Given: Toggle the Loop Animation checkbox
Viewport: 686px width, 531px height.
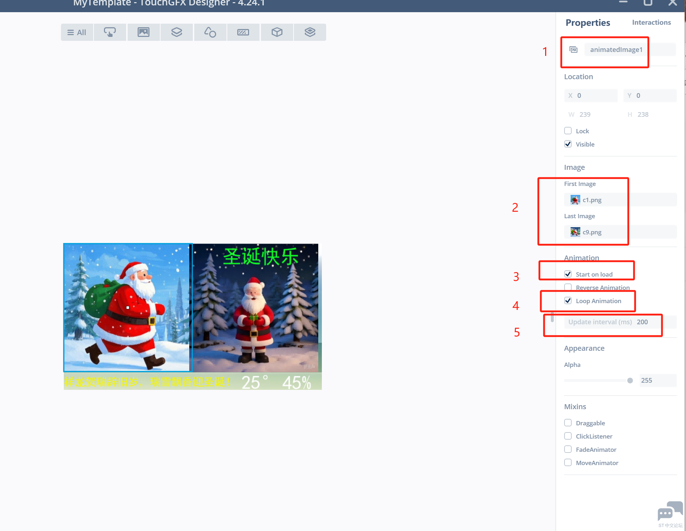Looking at the screenshot, I should 568,301.
